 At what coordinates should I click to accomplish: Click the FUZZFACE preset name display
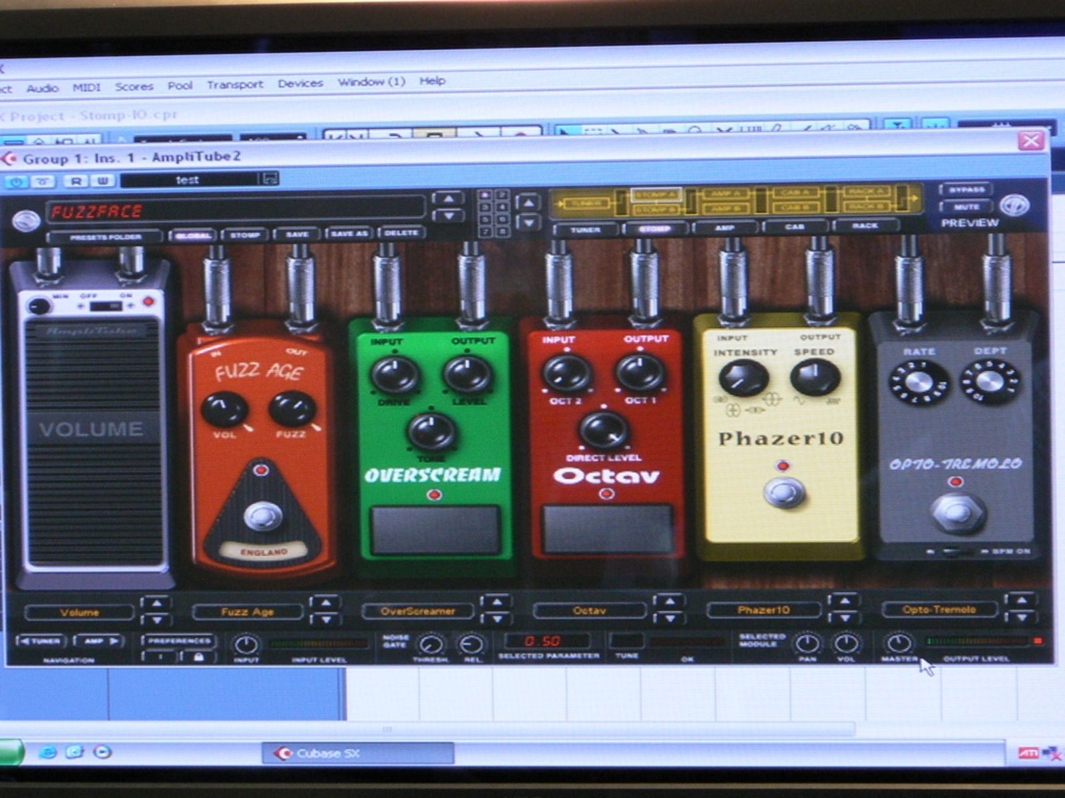(235, 210)
